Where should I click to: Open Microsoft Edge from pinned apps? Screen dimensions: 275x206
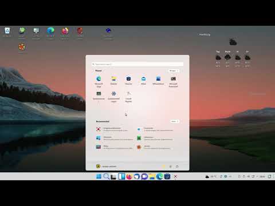pos(99,81)
